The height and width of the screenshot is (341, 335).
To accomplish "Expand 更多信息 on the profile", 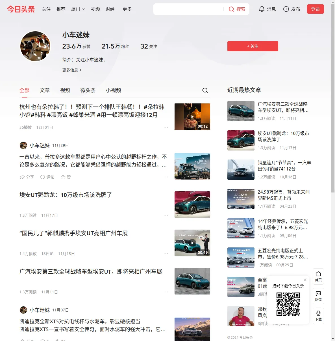I will coord(72,70).
